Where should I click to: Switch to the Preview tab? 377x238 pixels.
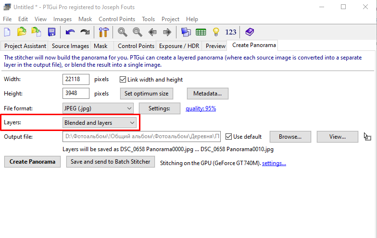(215, 46)
